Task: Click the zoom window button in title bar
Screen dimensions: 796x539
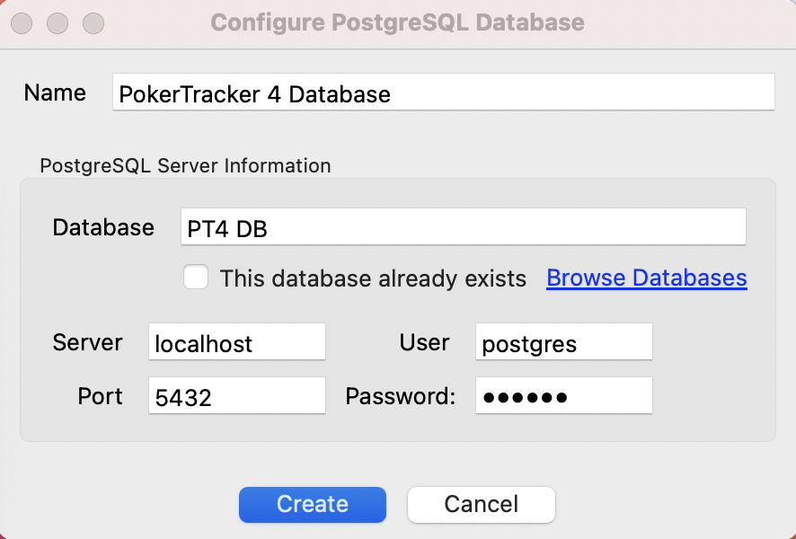Action: click(x=92, y=22)
